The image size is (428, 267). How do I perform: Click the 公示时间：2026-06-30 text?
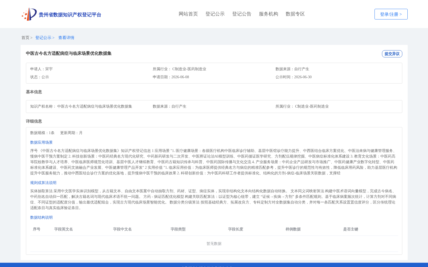click(x=293, y=77)
